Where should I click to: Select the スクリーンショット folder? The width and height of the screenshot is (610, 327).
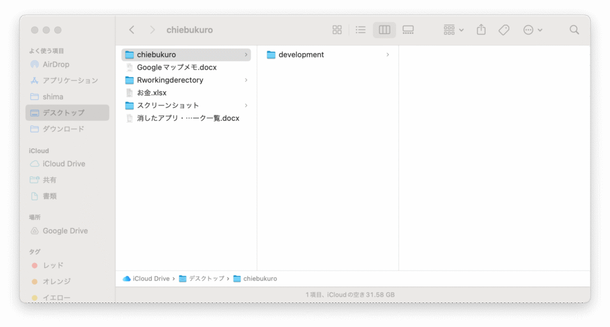[x=186, y=105]
